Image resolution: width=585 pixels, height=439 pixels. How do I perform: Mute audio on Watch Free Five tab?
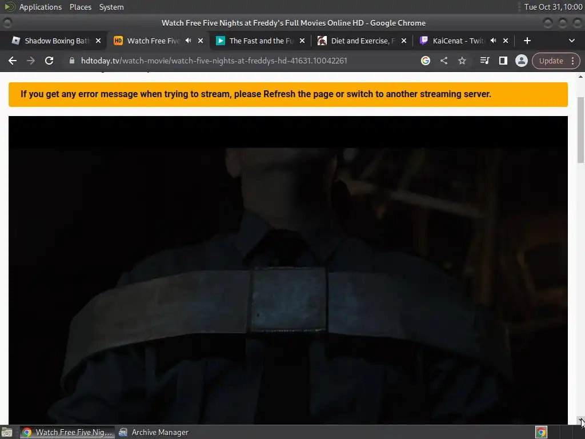189,41
